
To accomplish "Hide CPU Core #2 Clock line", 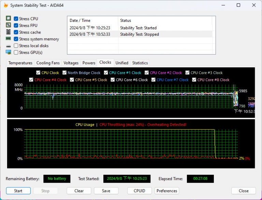I will pos(147,73).
